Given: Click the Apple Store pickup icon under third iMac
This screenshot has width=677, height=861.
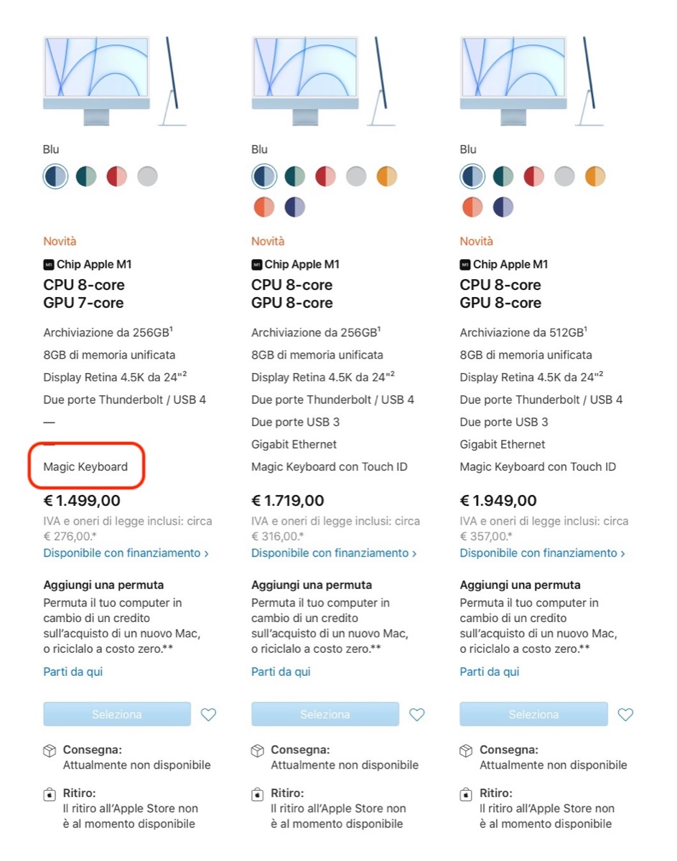Looking at the screenshot, I should (x=466, y=794).
